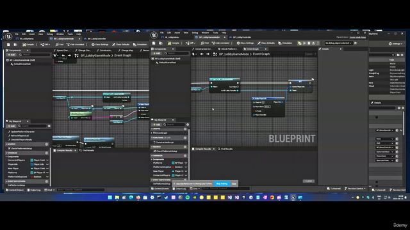Open Diff dropdown in right window toolbar
This screenshot has height=230, width=410.
(x=190, y=43)
